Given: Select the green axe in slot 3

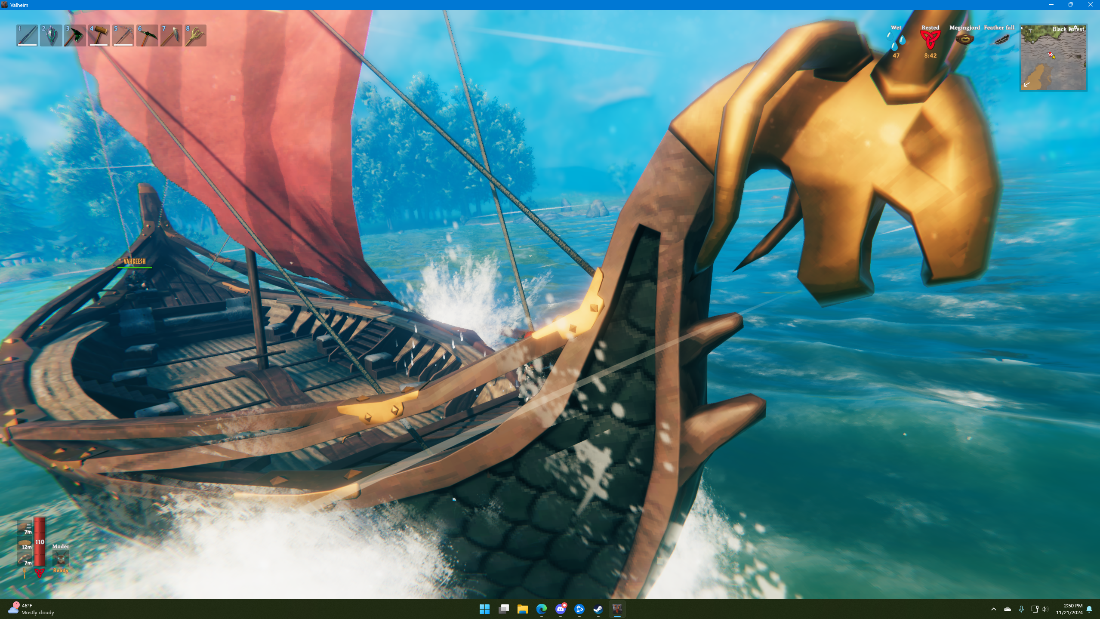Looking at the screenshot, I should pyautogui.click(x=75, y=35).
